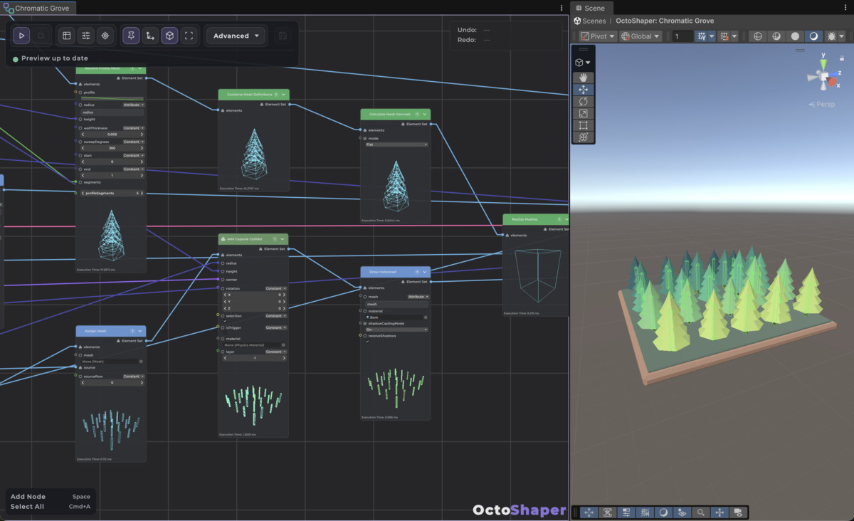Open Scene panel three-dot options menu

(847, 8)
